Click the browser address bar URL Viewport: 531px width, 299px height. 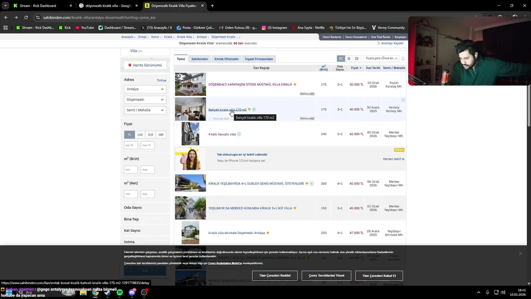point(100,17)
